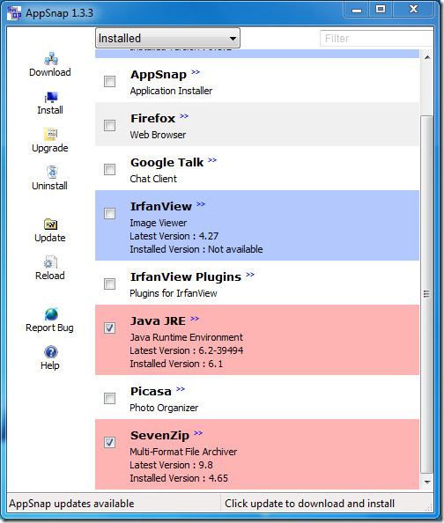Uncheck the Java JRE checkbox
Image resolution: width=444 pixels, height=523 pixels.
[x=109, y=328]
